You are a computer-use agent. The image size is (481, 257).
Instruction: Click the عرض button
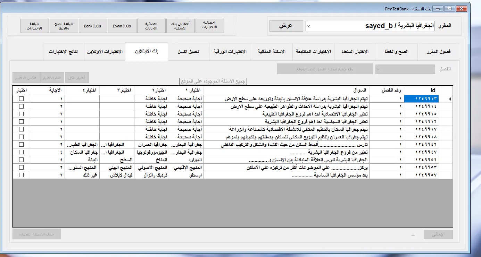286,26
